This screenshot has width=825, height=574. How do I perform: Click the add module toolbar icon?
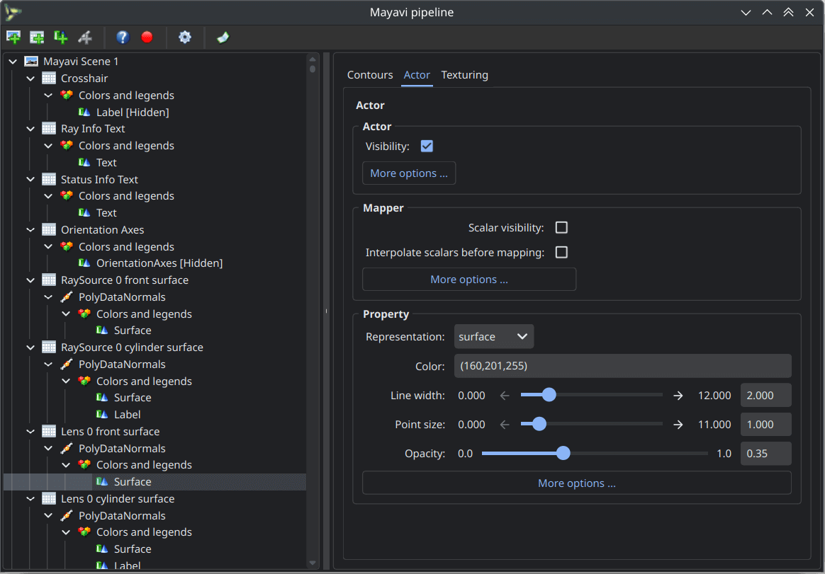(x=60, y=38)
